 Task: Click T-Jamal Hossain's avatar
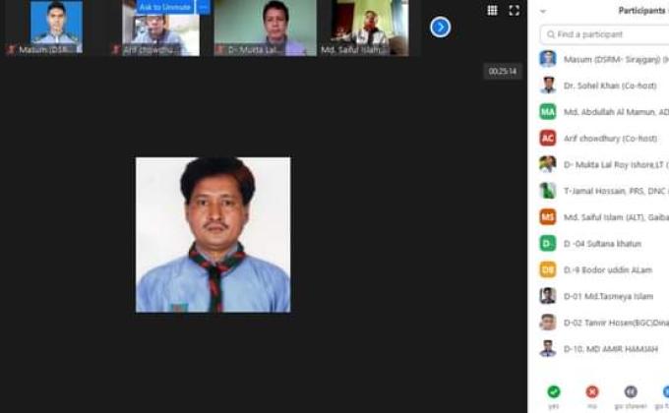[548, 191]
